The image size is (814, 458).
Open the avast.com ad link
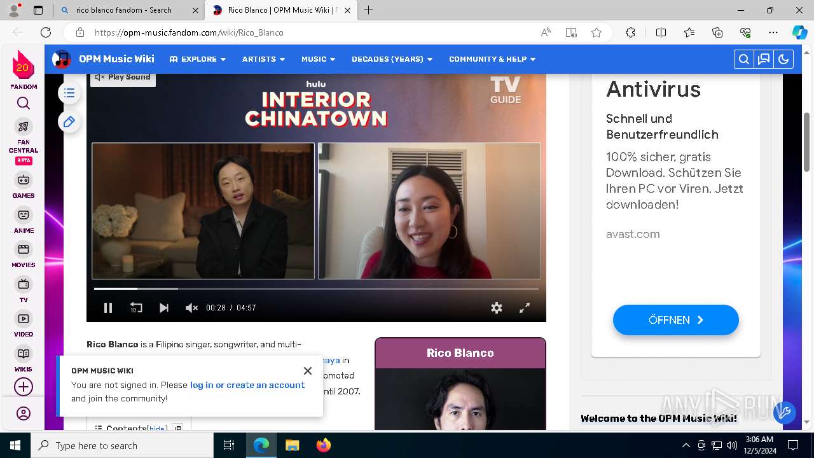[x=633, y=234]
